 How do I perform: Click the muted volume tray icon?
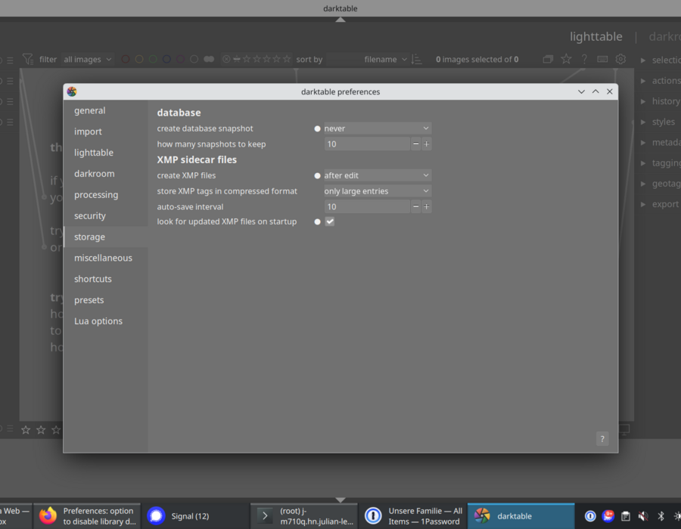643,516
